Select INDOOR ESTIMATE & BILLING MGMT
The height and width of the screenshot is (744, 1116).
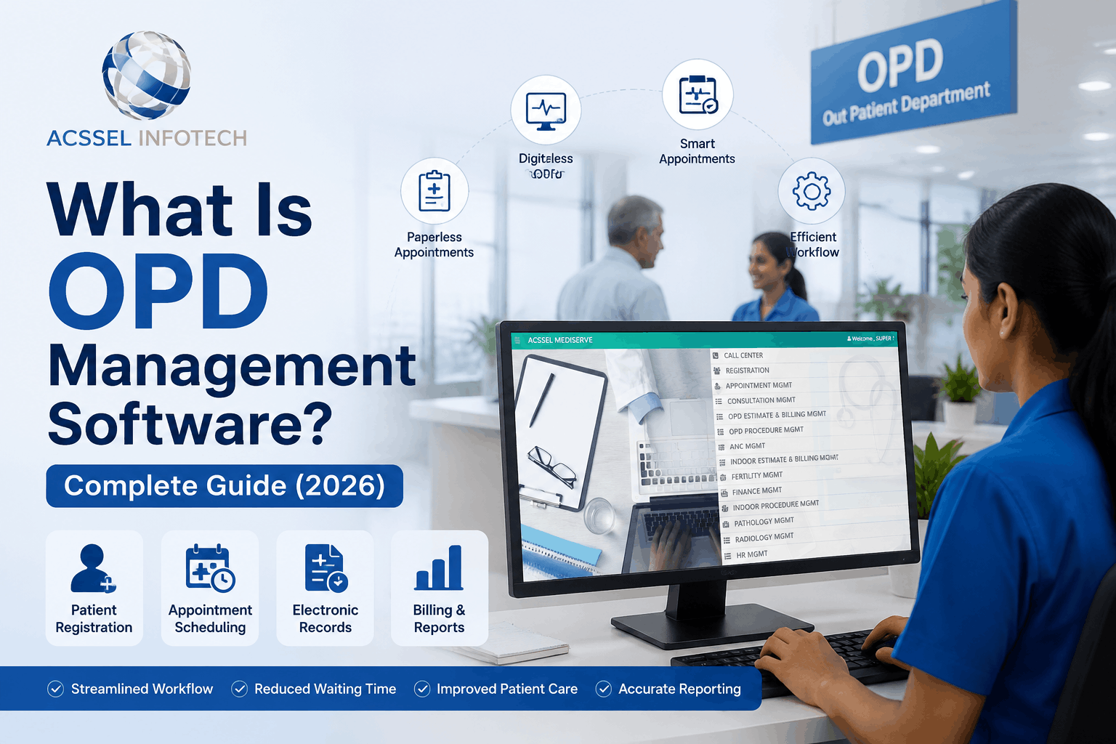pos(784,460)
